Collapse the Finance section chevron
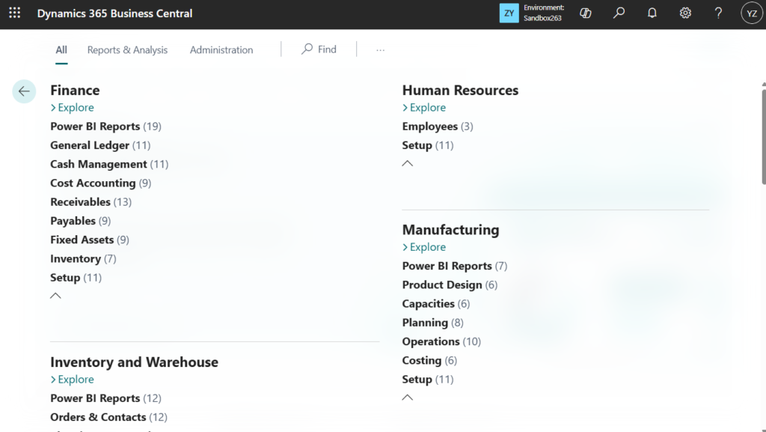The width and height of the screenshot is (766, 432). click(55, 296)
